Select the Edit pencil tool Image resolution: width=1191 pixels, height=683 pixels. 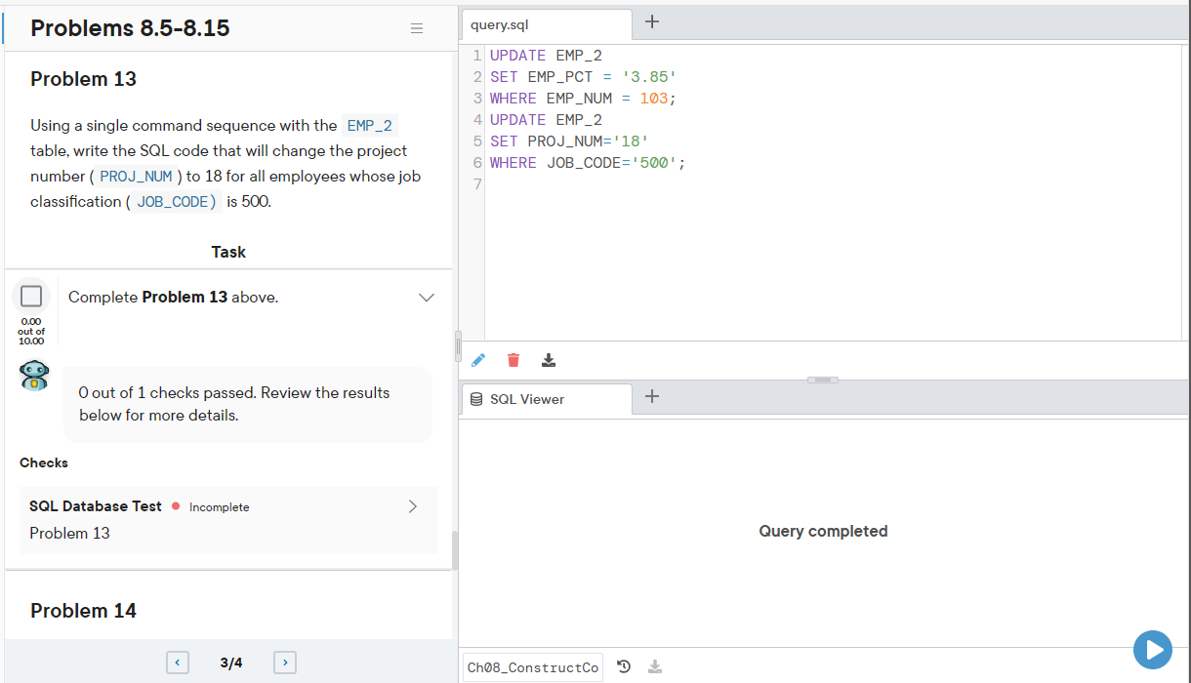click(477, 360)
